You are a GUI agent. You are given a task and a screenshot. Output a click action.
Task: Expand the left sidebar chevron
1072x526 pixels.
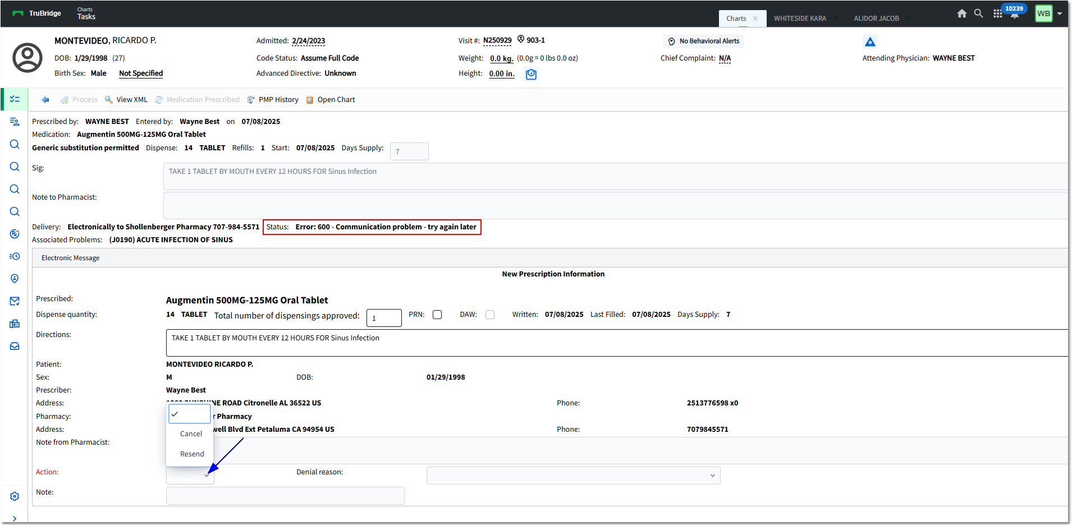click(15, 519)
